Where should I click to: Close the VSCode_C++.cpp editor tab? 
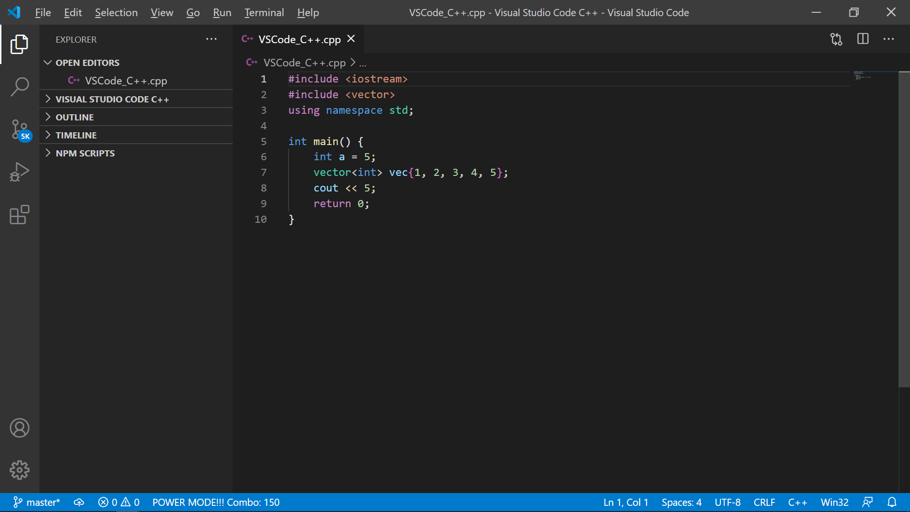351,39
